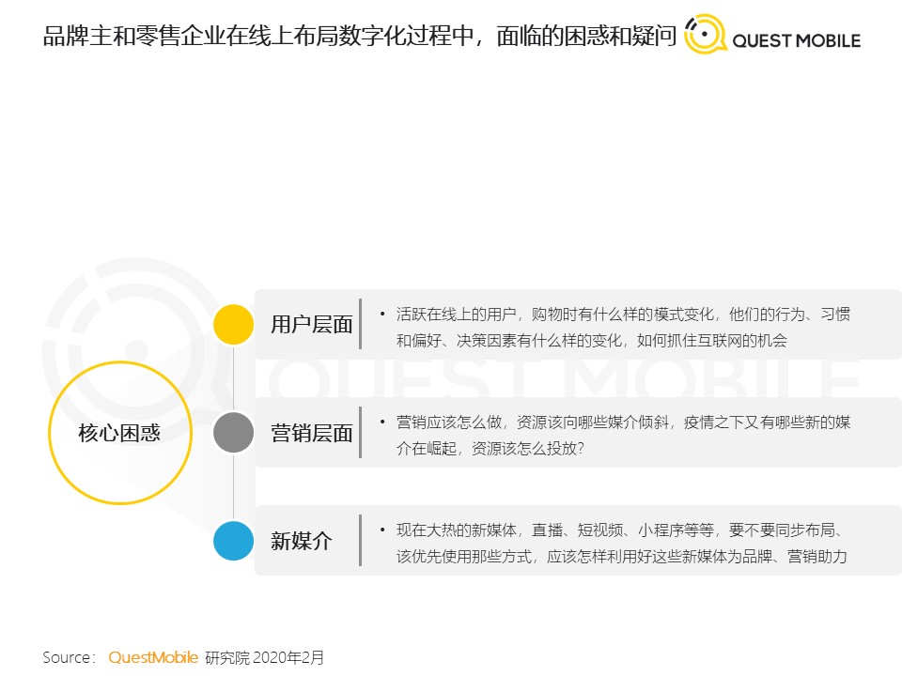Click the vertical divider after 营销层面
This screenshot has height=676, width=902.
coord(360,432)
